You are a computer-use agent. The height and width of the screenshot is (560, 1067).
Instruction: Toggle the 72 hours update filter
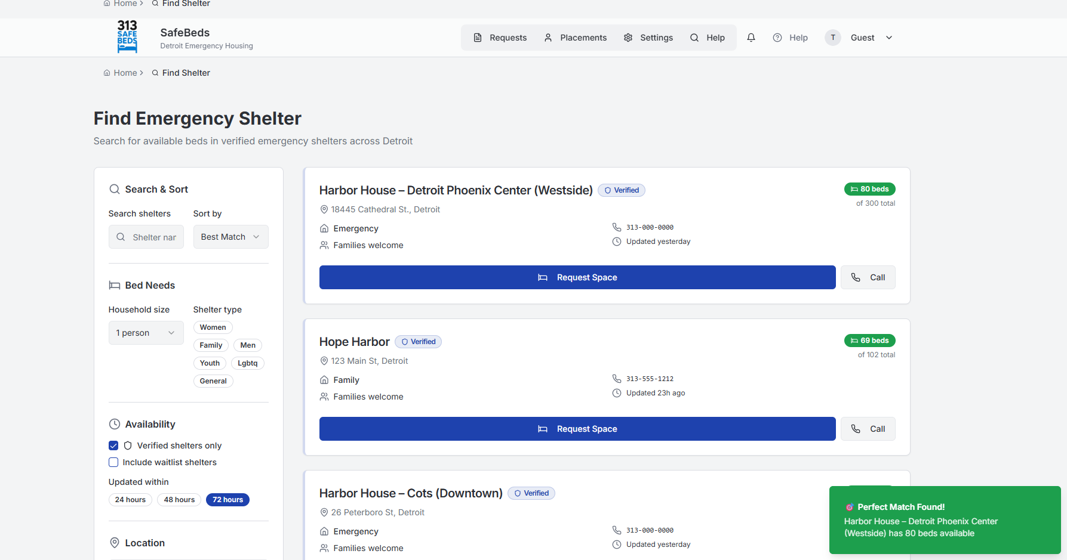coord(227,500)
